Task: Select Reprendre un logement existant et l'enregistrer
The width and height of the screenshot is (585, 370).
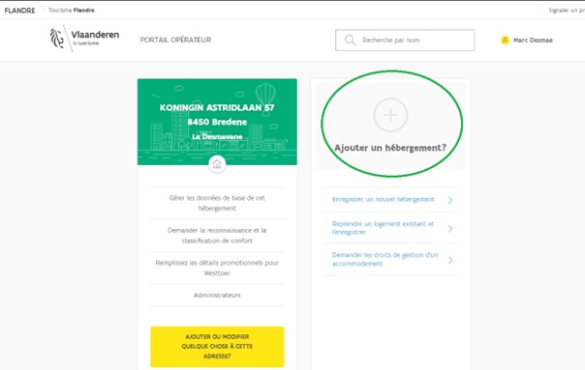Action: 383,228
